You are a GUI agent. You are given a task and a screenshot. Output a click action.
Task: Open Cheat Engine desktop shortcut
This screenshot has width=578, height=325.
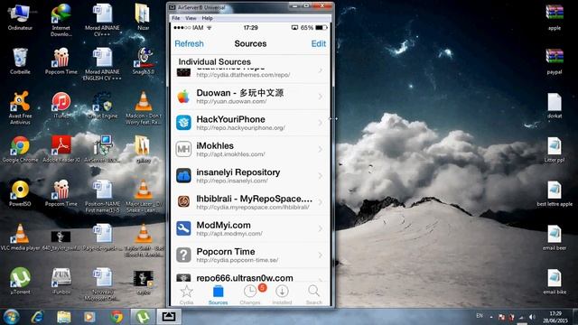click(x=102, y=106)
